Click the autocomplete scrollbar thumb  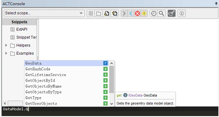111,79
